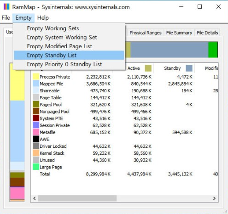This screenshot has width=228, height=214.
Task: Minimize the RamMap window
Action: pos(181,7)
